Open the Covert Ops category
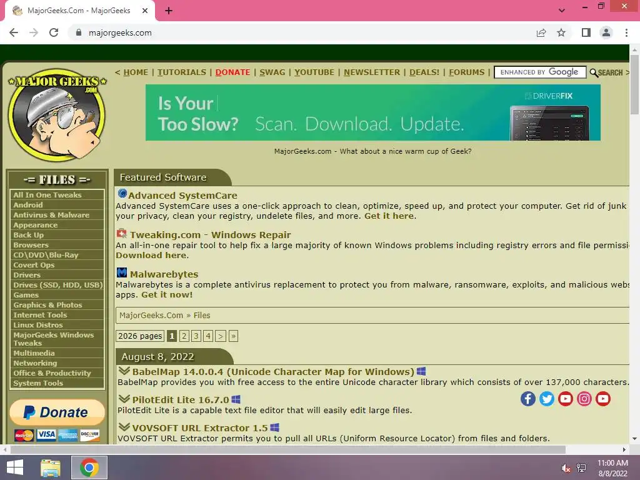 (57, 265)
